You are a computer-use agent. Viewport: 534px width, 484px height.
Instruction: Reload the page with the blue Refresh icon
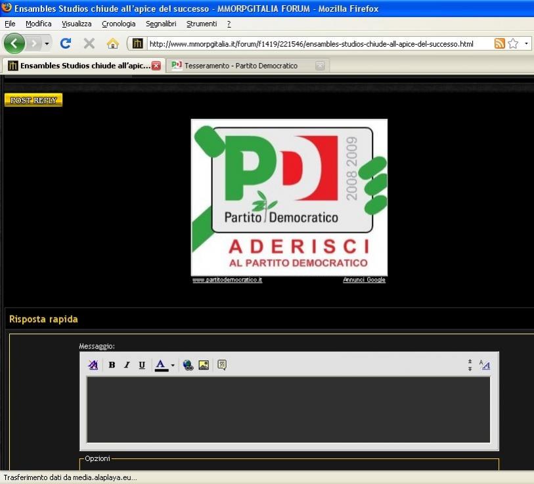tap(66, 43)
